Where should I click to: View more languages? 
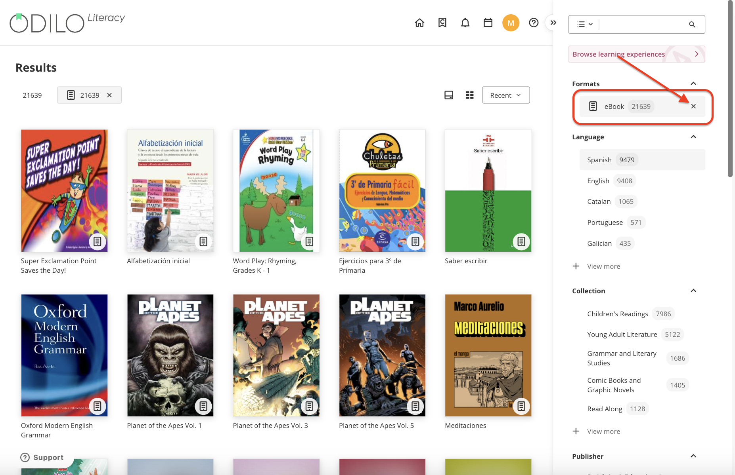point(597,266)
